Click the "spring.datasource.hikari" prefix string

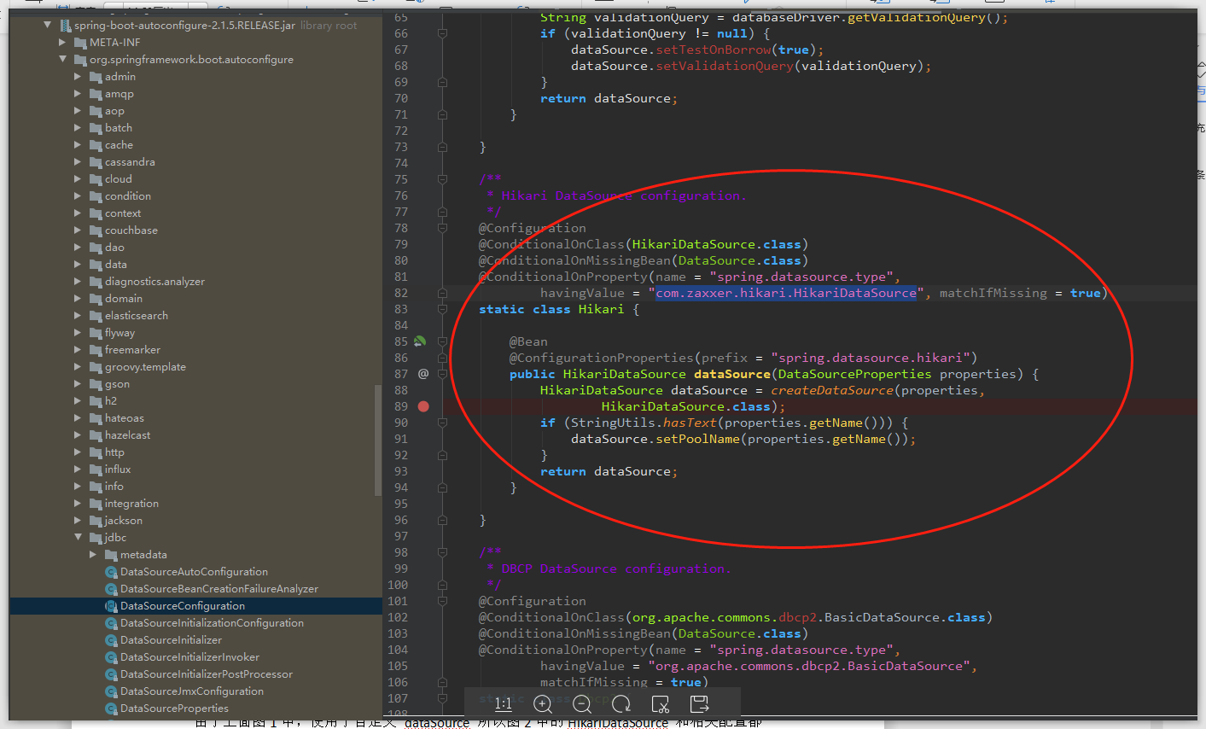tap(870, 358)
